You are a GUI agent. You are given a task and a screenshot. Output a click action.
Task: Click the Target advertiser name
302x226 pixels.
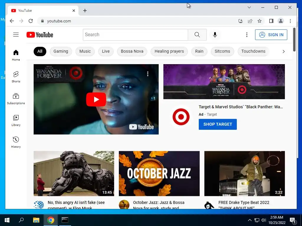click(212, 114)
